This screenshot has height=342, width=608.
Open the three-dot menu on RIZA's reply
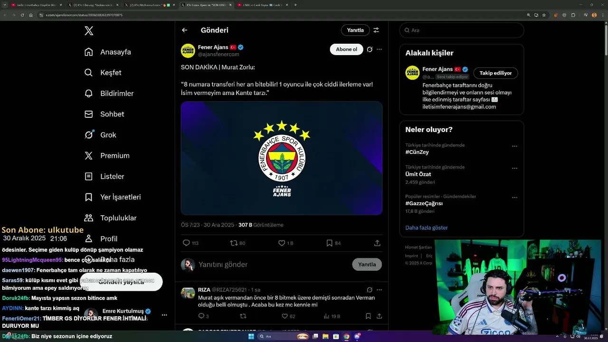(x=379, y=290)
